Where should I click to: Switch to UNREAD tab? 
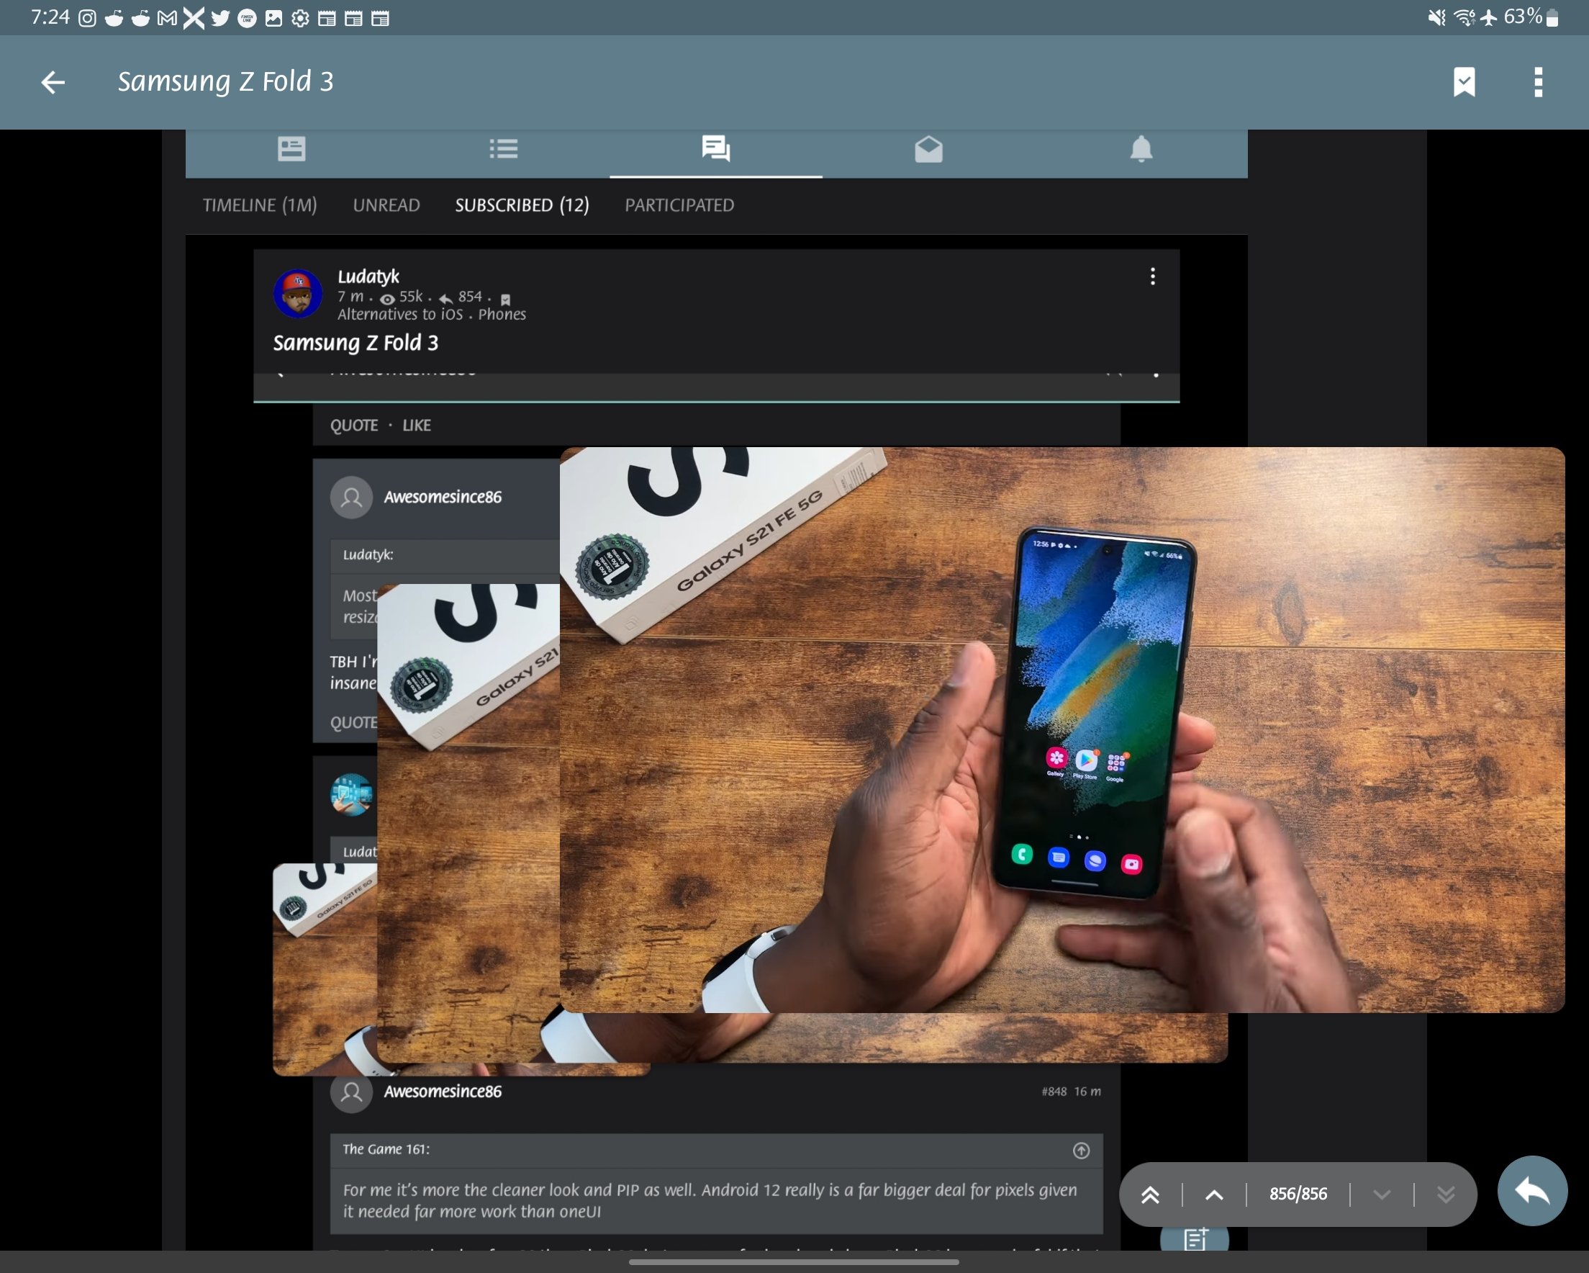(x=386, y=205)
